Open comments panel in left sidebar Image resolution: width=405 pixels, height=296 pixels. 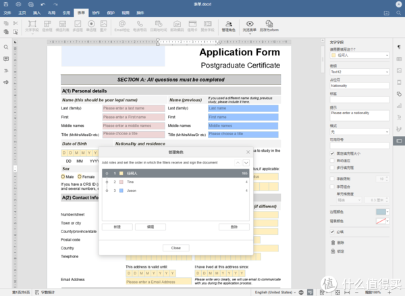[x=6, y=59]
